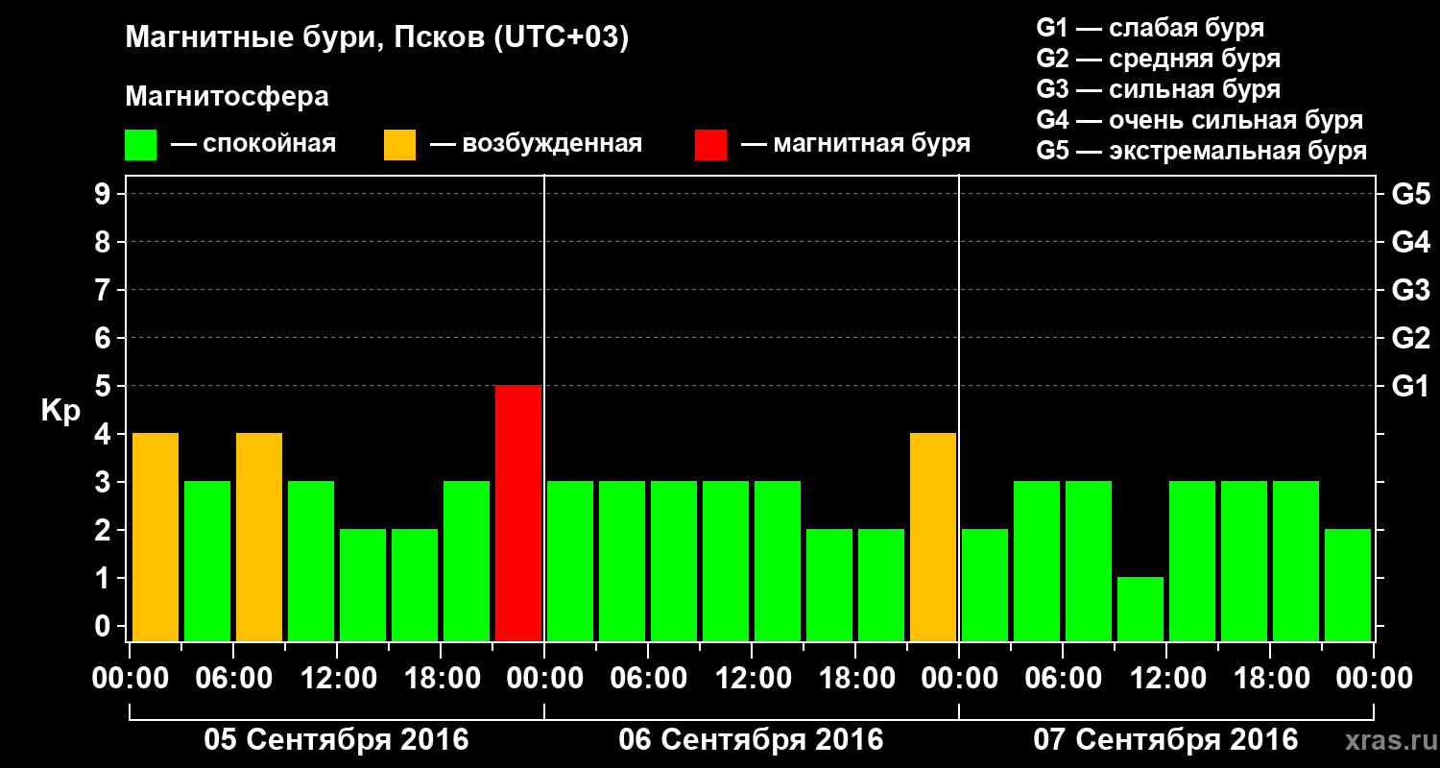
Task: Click the green 03:00–06:00 bar on 05 Сентября
Action: [x=207, y=562]
